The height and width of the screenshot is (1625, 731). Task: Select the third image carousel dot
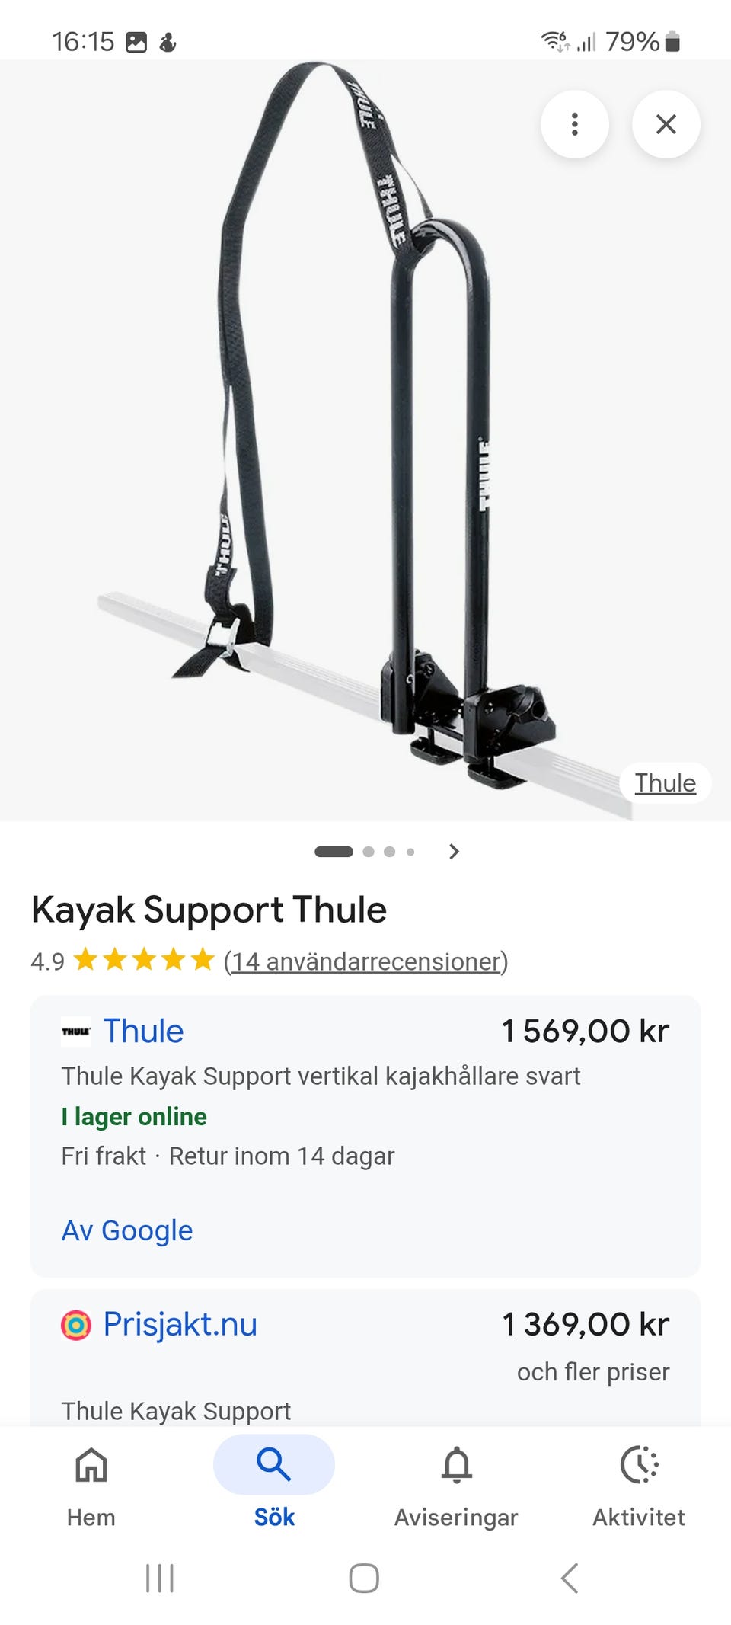[x=389, y=852]
